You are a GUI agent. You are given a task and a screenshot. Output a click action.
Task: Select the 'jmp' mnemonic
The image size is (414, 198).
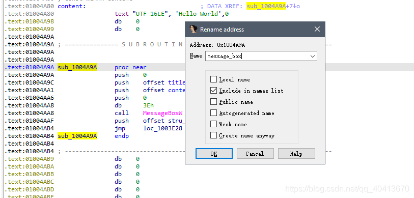120,128
